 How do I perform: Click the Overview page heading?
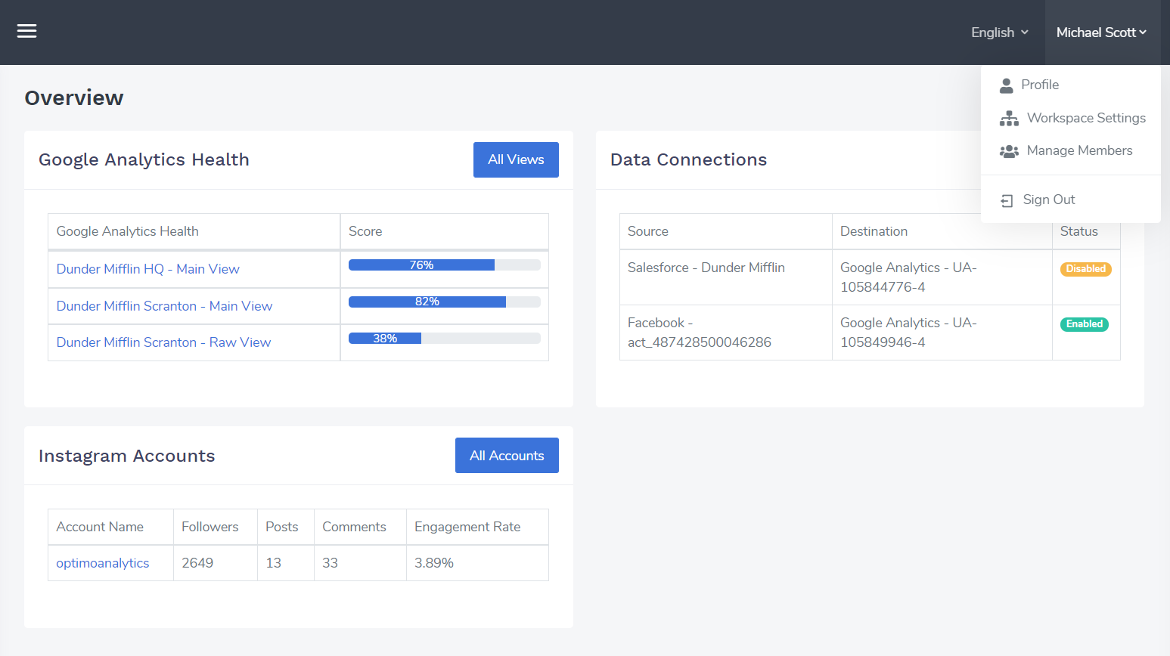pos(74,98)
